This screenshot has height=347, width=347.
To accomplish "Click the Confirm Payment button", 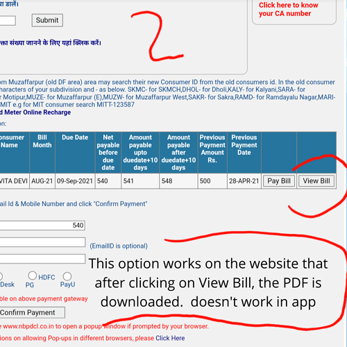I will (x=32, y=313).
